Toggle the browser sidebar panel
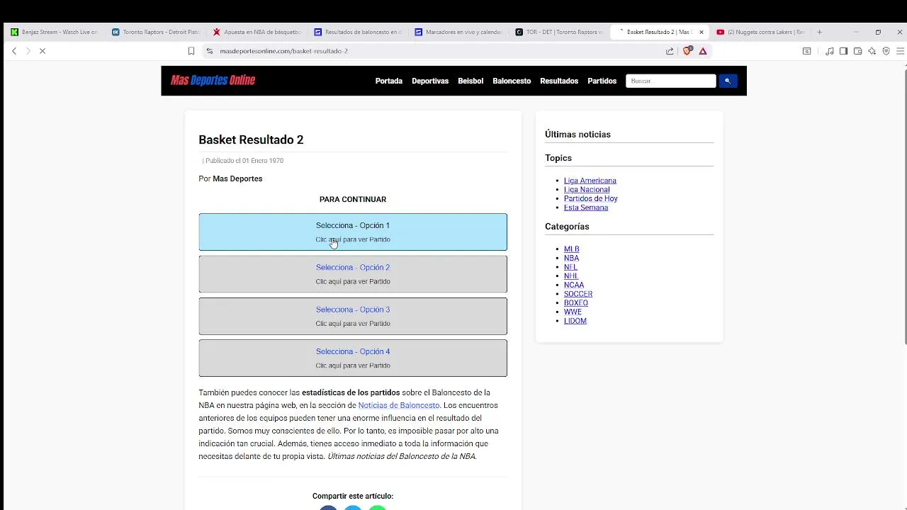 pyautogui.click(x=843, y=51)
